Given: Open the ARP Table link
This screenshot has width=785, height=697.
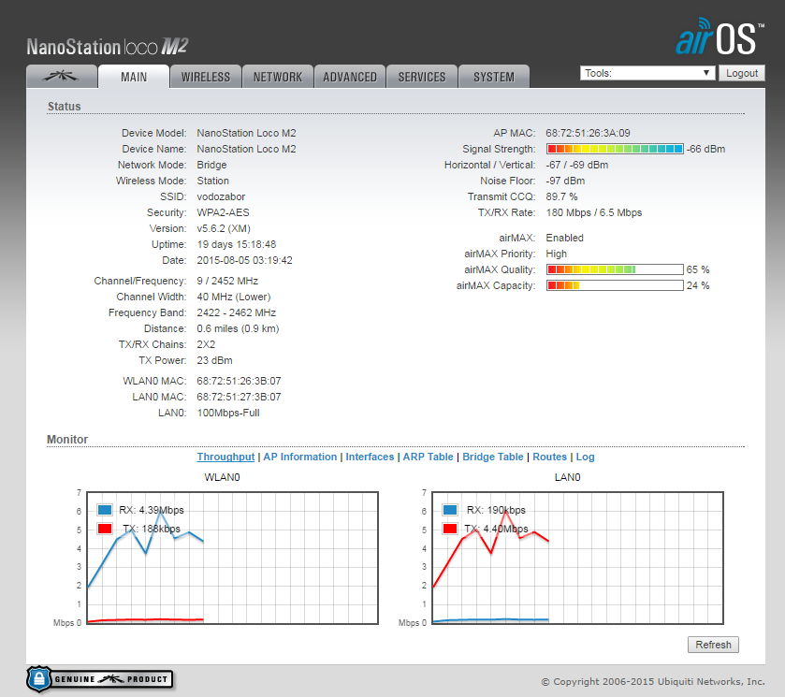Looking at the screenshot, I should [428, 457].
